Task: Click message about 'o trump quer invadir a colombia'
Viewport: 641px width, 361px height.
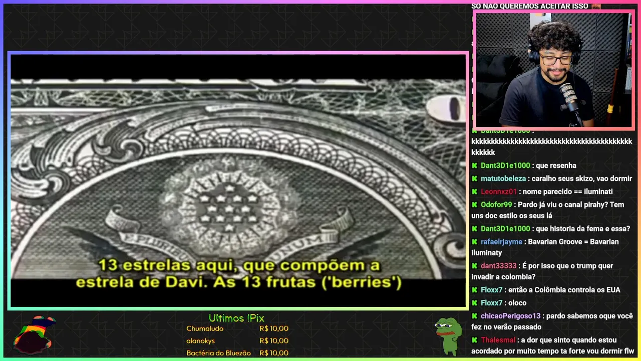Action: click(542, 271)
